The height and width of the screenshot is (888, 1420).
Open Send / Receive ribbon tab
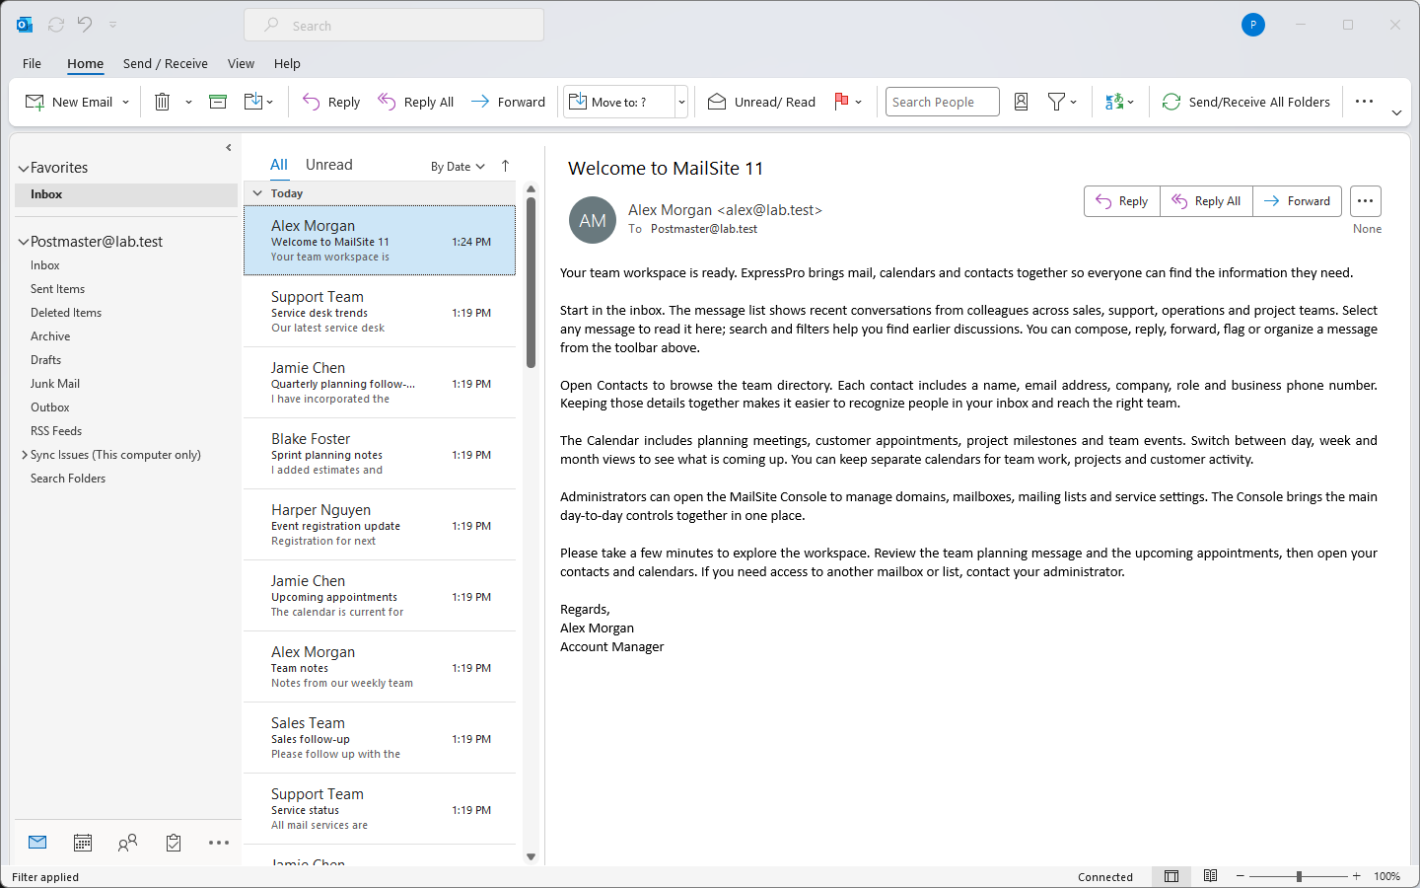click(x=166, y=63)
